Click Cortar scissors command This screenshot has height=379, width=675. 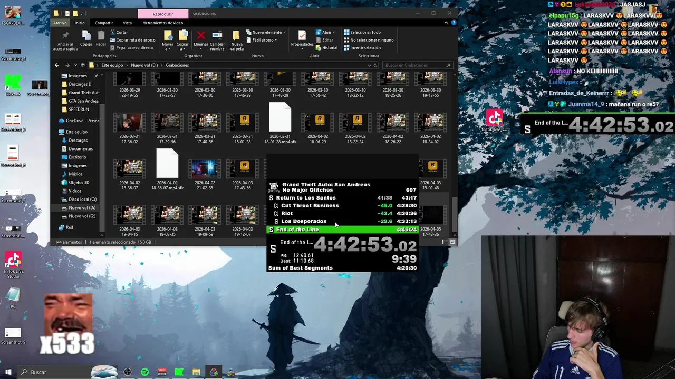(x=119, y=32)
